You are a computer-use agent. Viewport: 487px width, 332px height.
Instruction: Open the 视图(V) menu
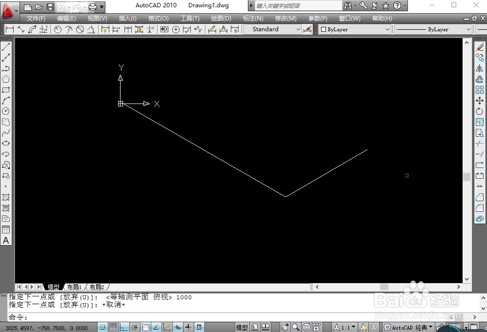point(97,19)
